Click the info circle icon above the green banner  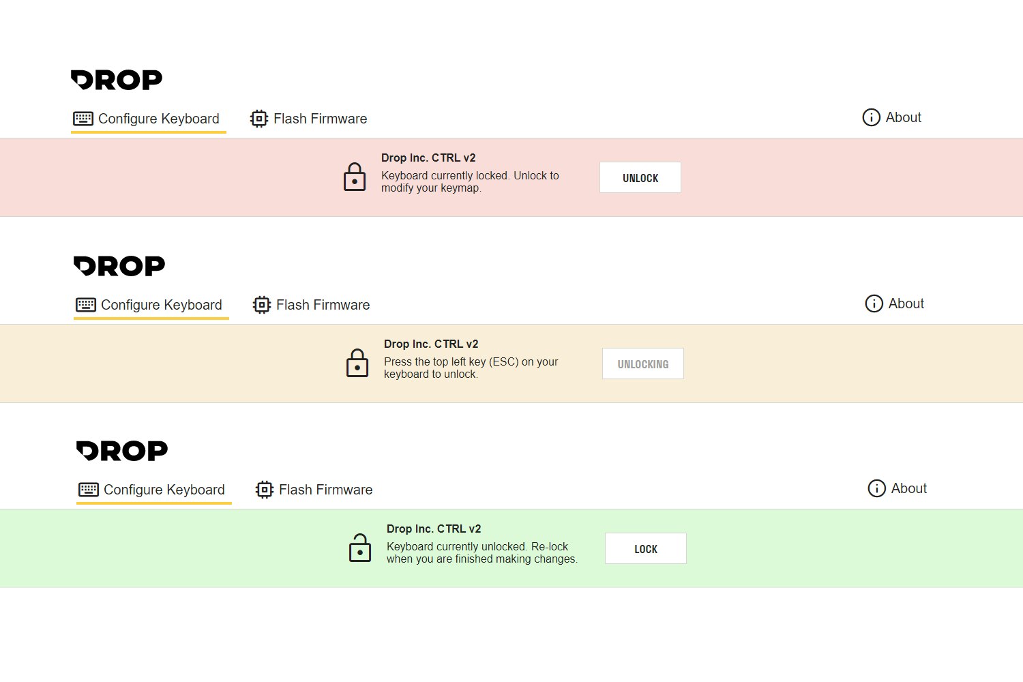pos(876,488)
